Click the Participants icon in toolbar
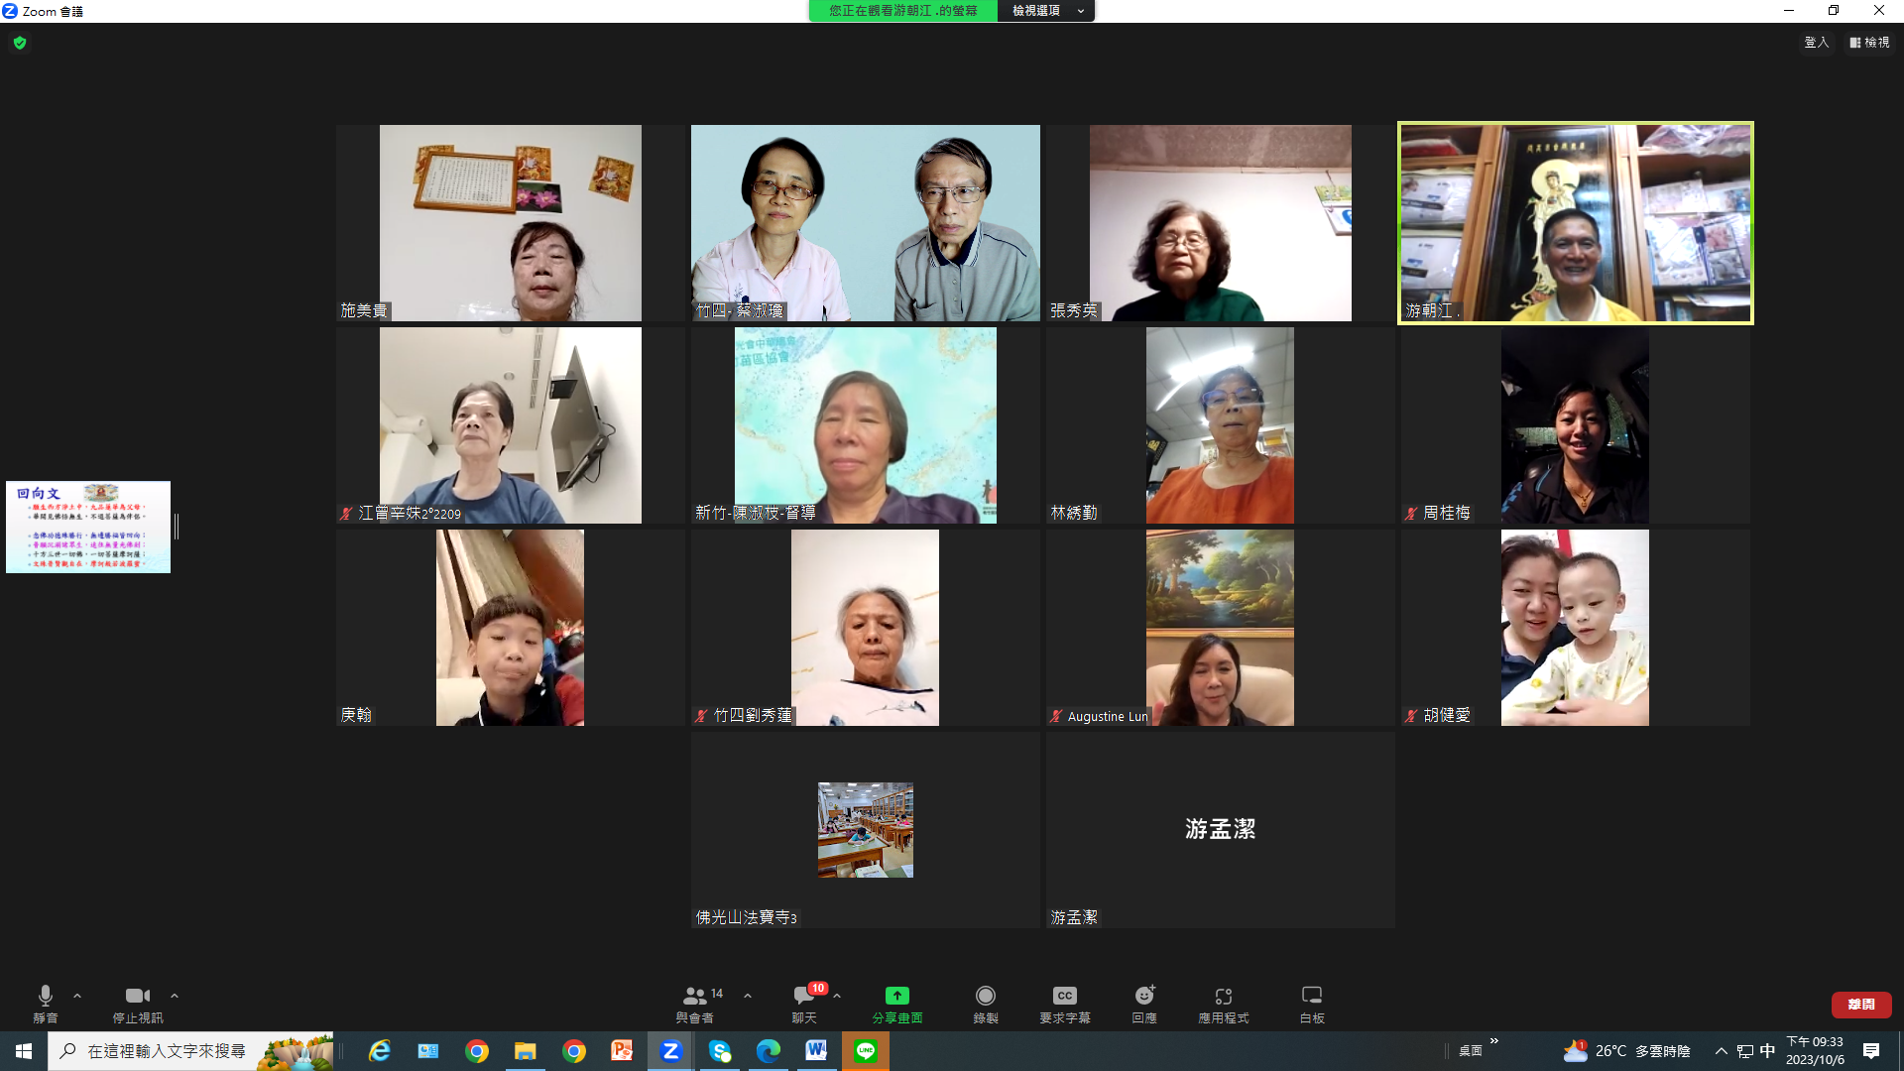Viewport: 1904px width, 1071px height. point(695,997)
